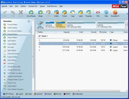129x99 pixels.
Task: Open the Wizard menu
Action: click(42, 6)
